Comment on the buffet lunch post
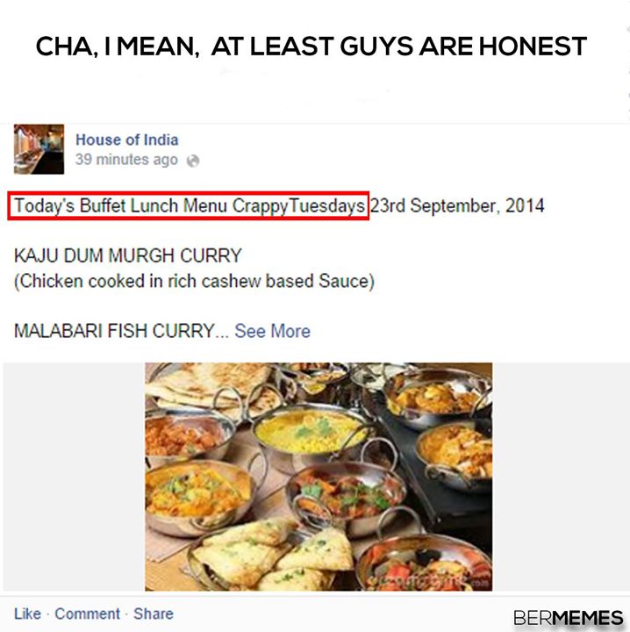630x632 pixels. 88,614
